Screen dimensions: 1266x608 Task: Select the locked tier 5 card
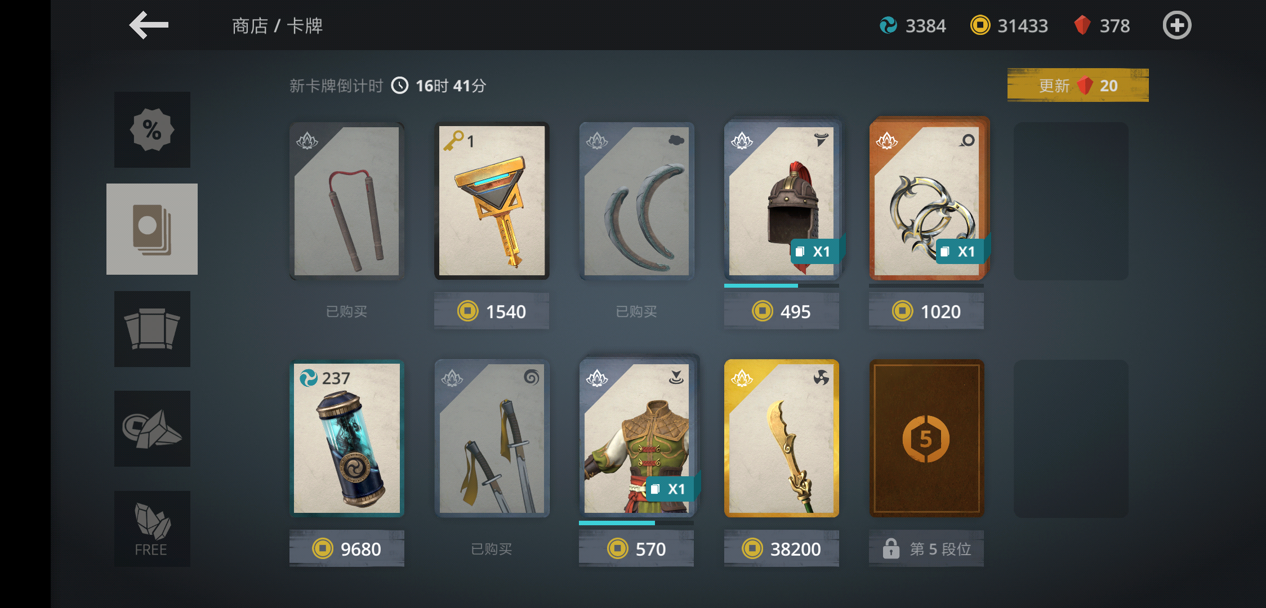click(x=926, y=439)
